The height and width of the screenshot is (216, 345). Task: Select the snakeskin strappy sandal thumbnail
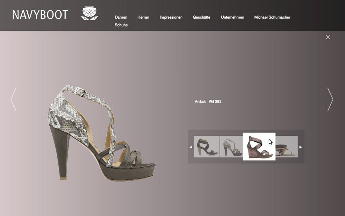point(231,147)
